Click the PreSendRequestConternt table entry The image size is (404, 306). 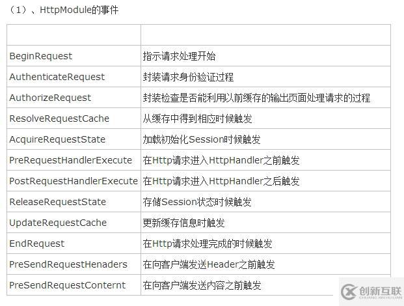click(x=68, y=285)
